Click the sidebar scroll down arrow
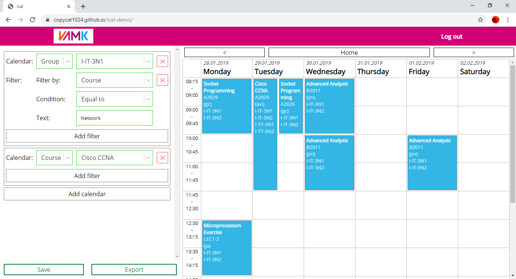This screenshot has width=516, height=279. point(177,257)
